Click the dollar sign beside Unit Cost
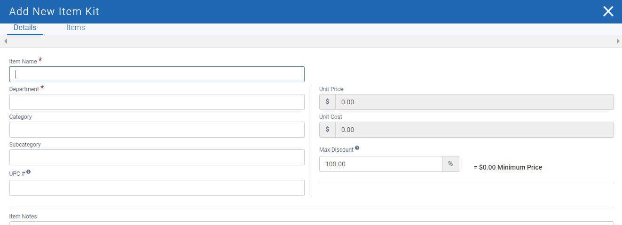 [327, 130]
